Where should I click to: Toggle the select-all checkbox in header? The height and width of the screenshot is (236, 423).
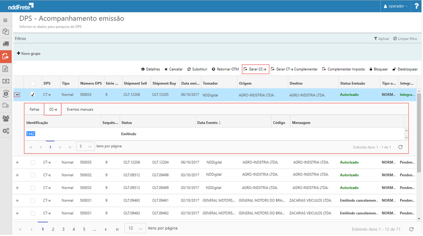33,84
